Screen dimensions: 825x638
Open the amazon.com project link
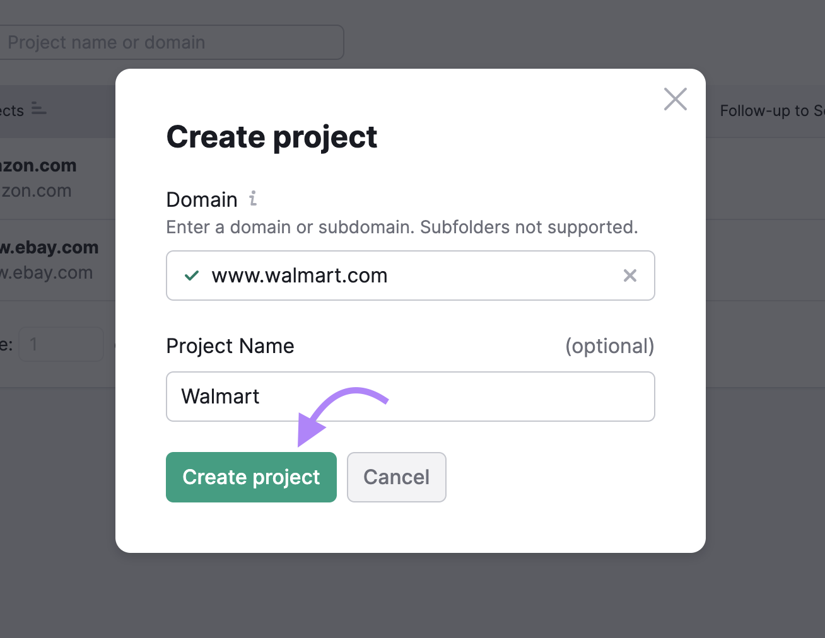click(38, 165)
